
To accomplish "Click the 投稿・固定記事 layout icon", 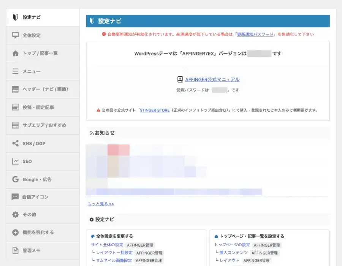I will point(15,107).
